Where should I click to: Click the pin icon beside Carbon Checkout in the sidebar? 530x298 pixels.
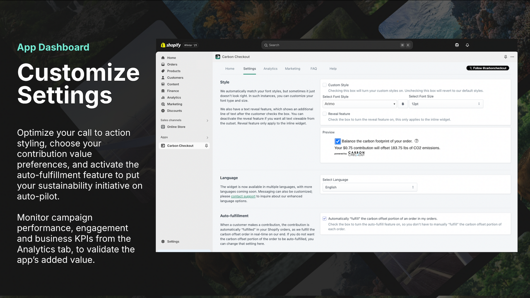tap(207, 146)
